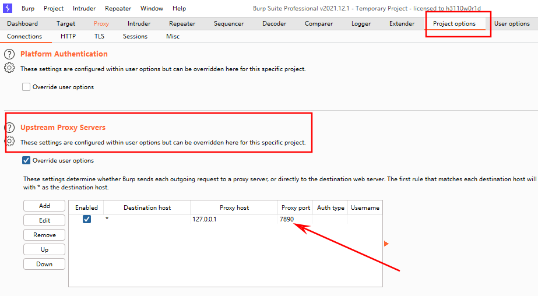The height and width of the screenshot is (296, 538).
Task: Move rule Up in list
Action: point(44,249)
